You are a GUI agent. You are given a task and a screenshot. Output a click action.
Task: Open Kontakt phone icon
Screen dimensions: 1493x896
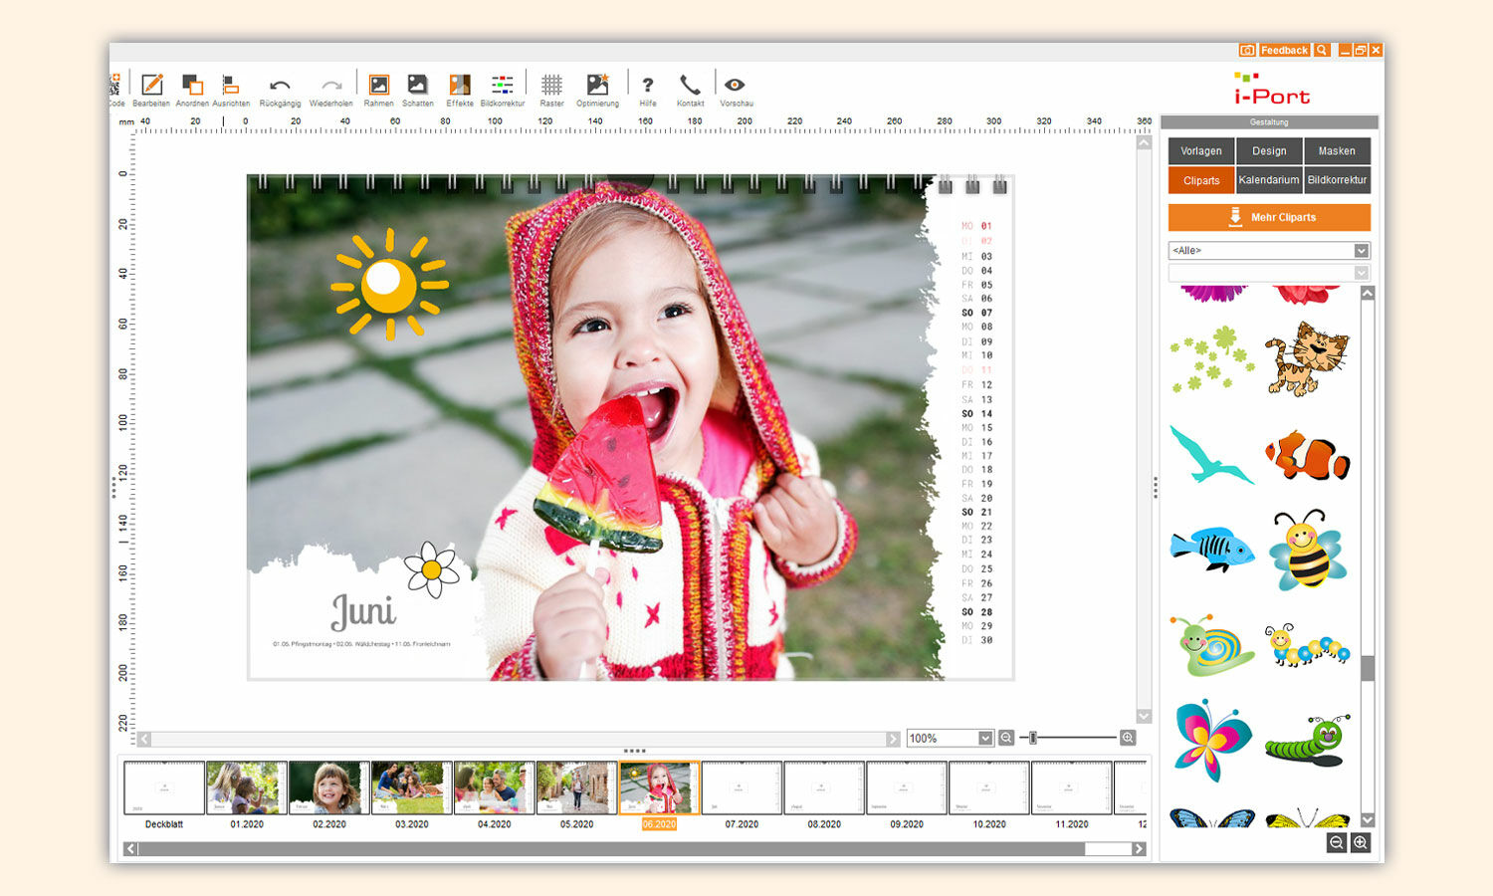pyautogui.click(x=690, y=87)
